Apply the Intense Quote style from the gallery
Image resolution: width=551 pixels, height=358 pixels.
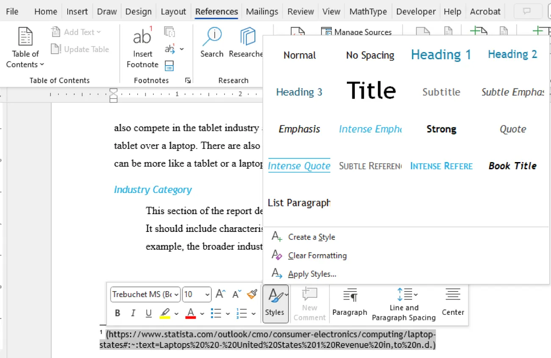click(299, 165)
